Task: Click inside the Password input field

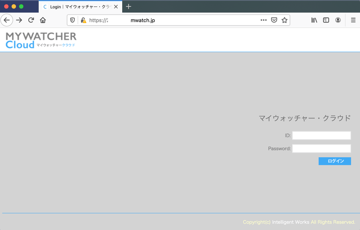Action: pyautogui.click(x=321, y=148)
